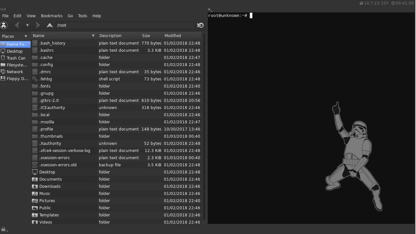The width and height of the screenshot is (416, 234).
Task: Select .xfce4-session.verbose-log file name
Action: point(64,150)
